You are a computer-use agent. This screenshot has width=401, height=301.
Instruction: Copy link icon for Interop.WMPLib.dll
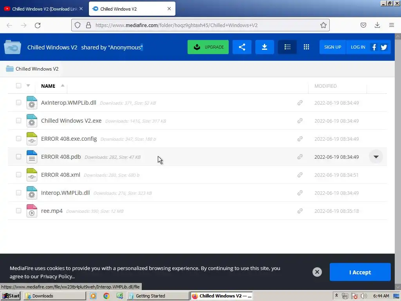pyautogui.click(x=300, y=193)
